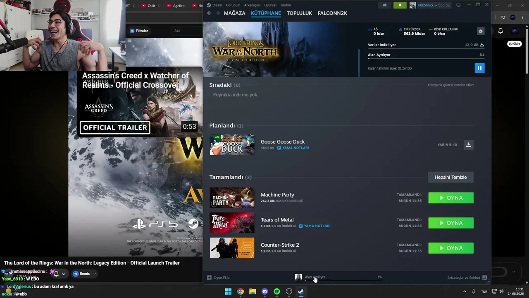This screenshot has width=529, height=298.
Task: Play Machine Party with OYNA button
Action: [x=451, y=198]
